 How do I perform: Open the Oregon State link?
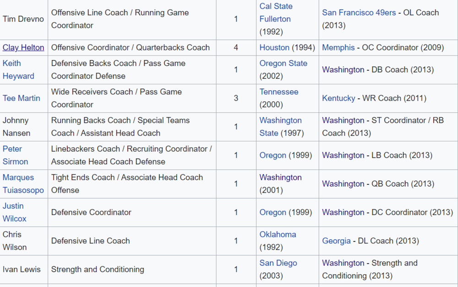click(x=283, y=63)
